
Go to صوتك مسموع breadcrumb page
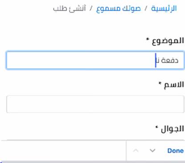click(x=118, y=8)
